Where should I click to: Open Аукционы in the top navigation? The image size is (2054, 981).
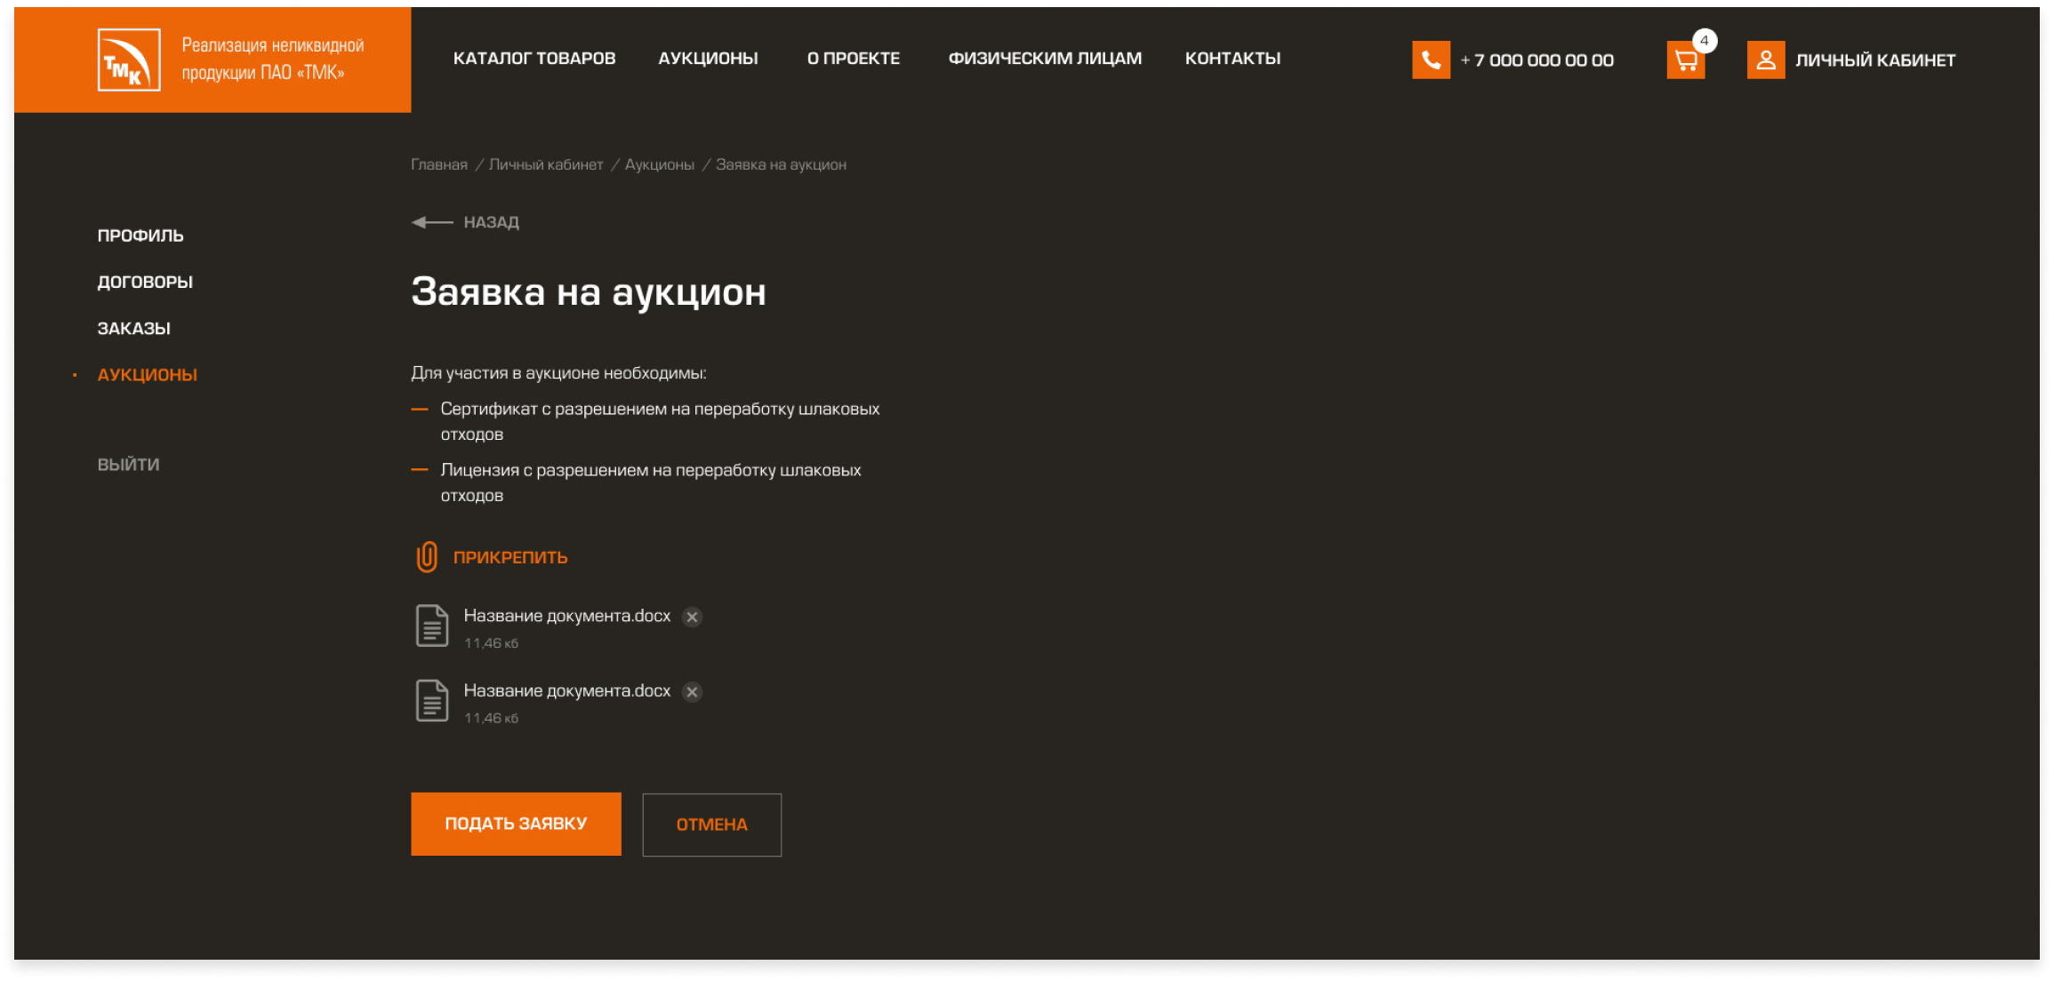pos(708,59)
